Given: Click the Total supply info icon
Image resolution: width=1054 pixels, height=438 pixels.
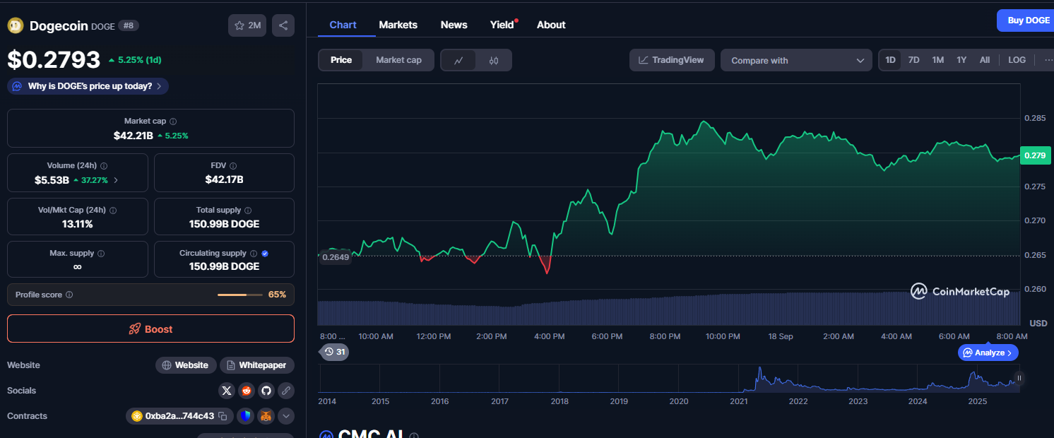Looking at the screenshot, I should point(247,211).
